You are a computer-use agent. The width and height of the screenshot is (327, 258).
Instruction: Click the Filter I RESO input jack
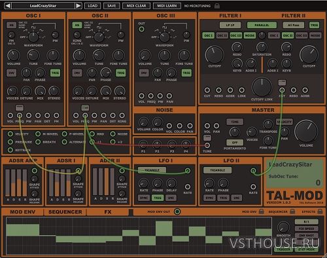coord(218,90)
